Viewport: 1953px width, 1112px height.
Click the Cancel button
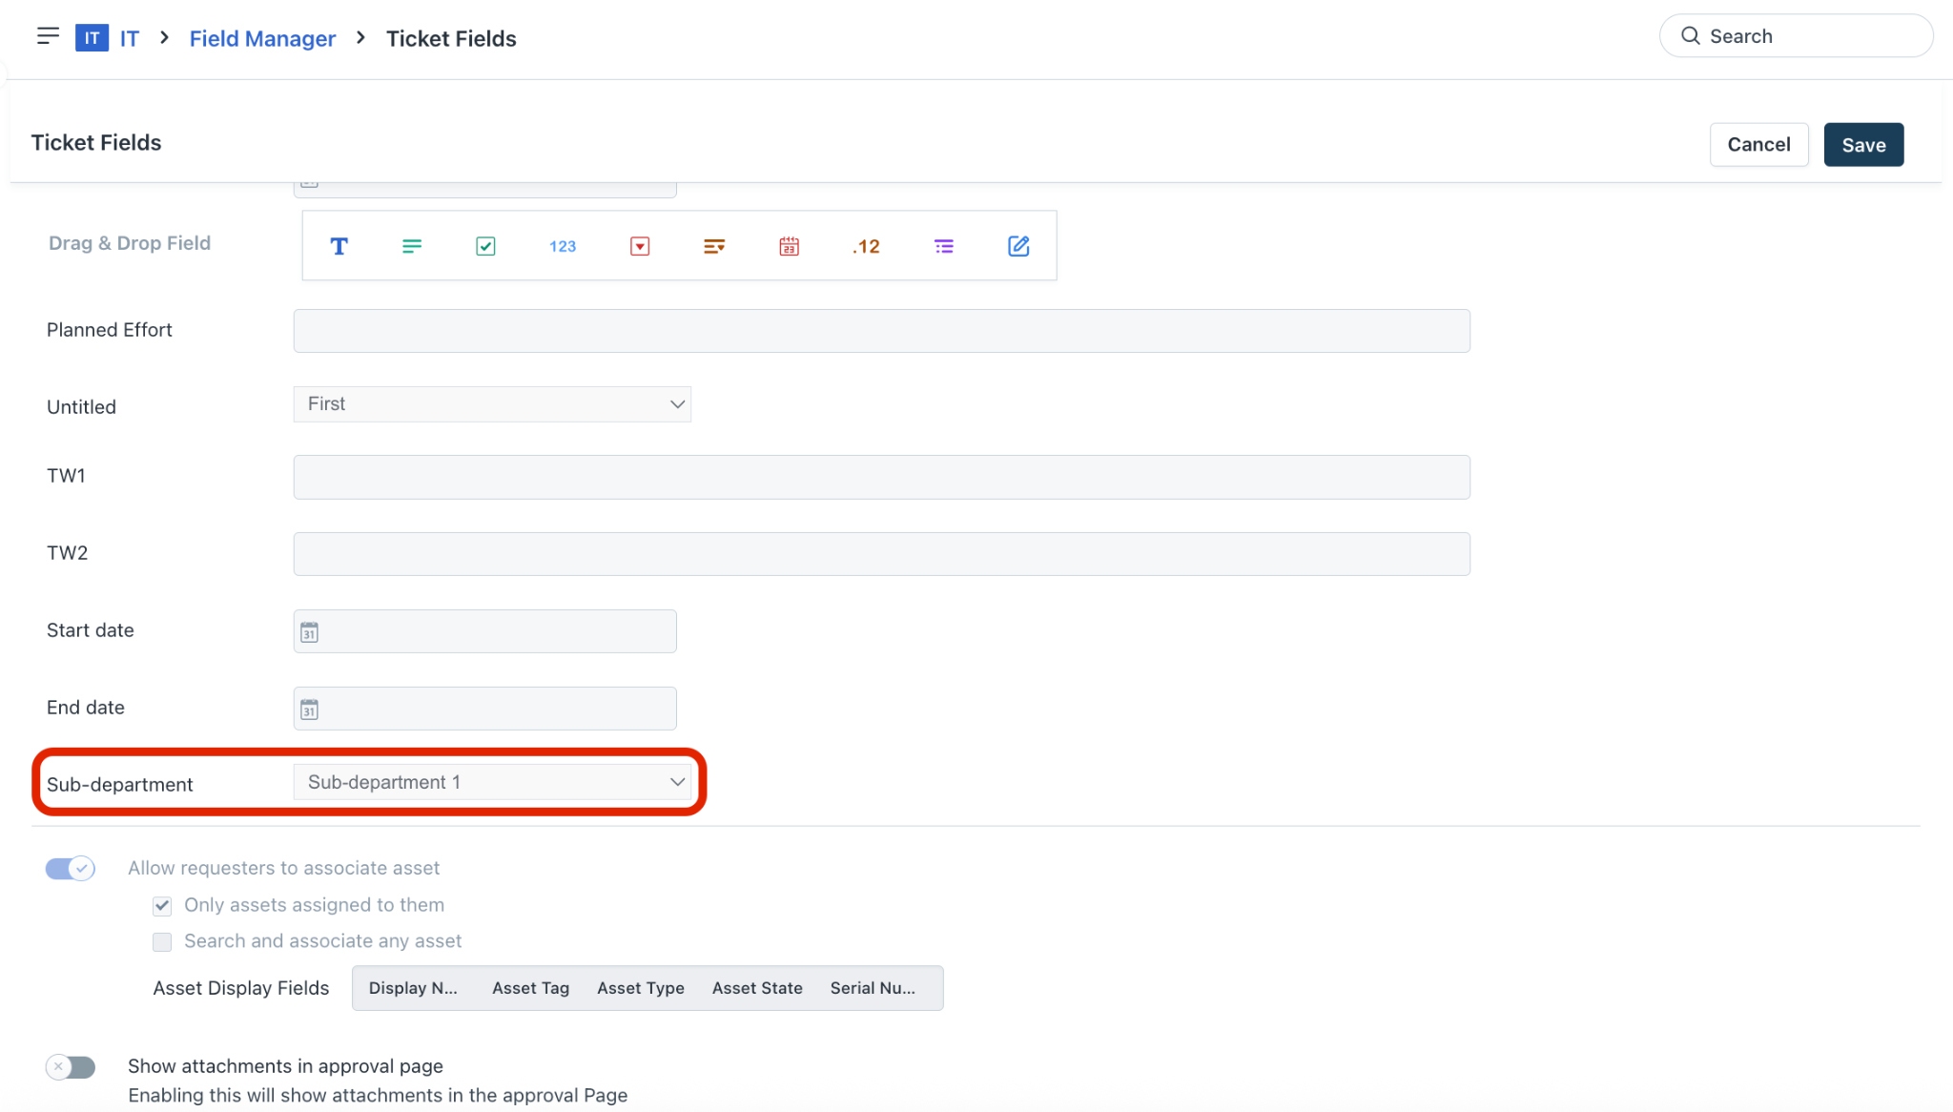pos(1758,144)
